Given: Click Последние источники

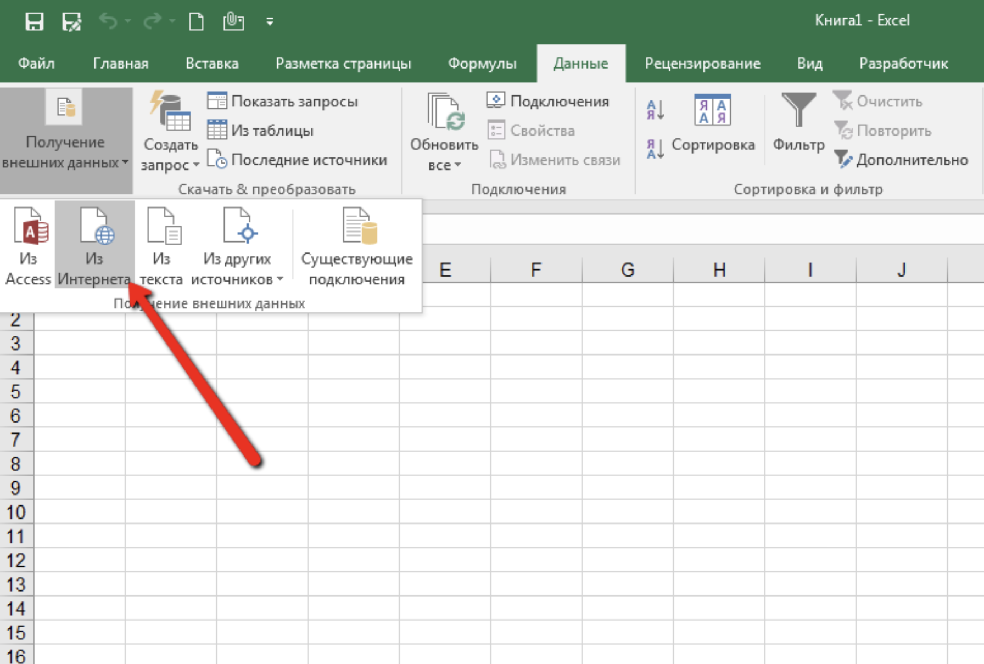Looking at the screenshot, I should pyautogui.click(x=297, y=160).
